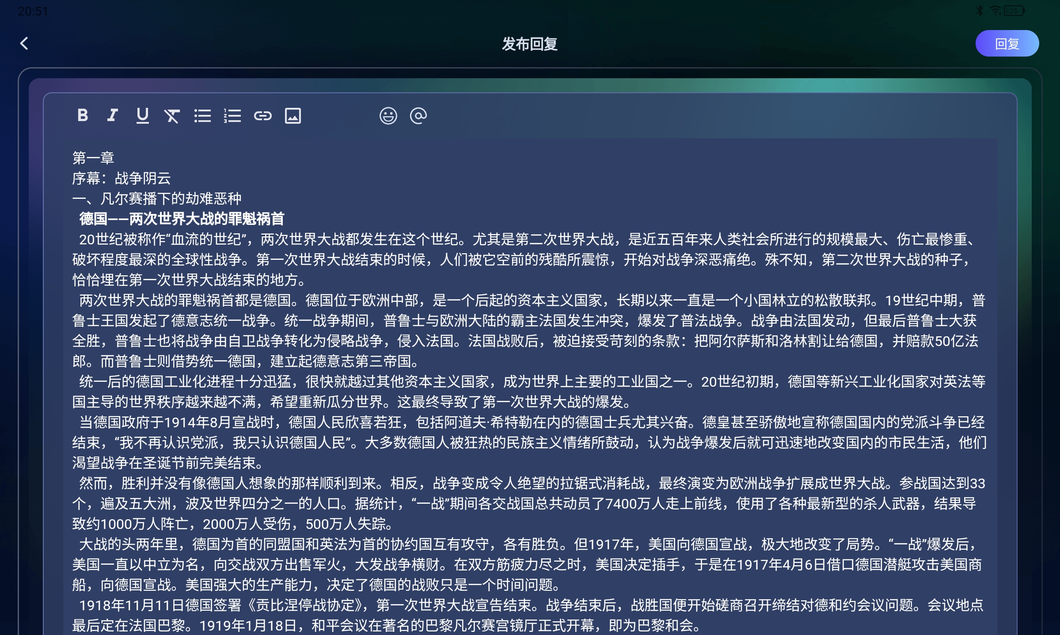Click the Bluetooth status icon

980,11
